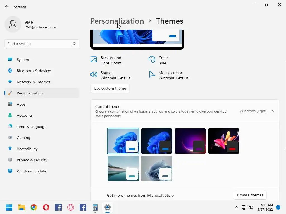This screenshot has height=214, width=286.
Task: Open Gaming settings
Action: [x=42, y=138]
